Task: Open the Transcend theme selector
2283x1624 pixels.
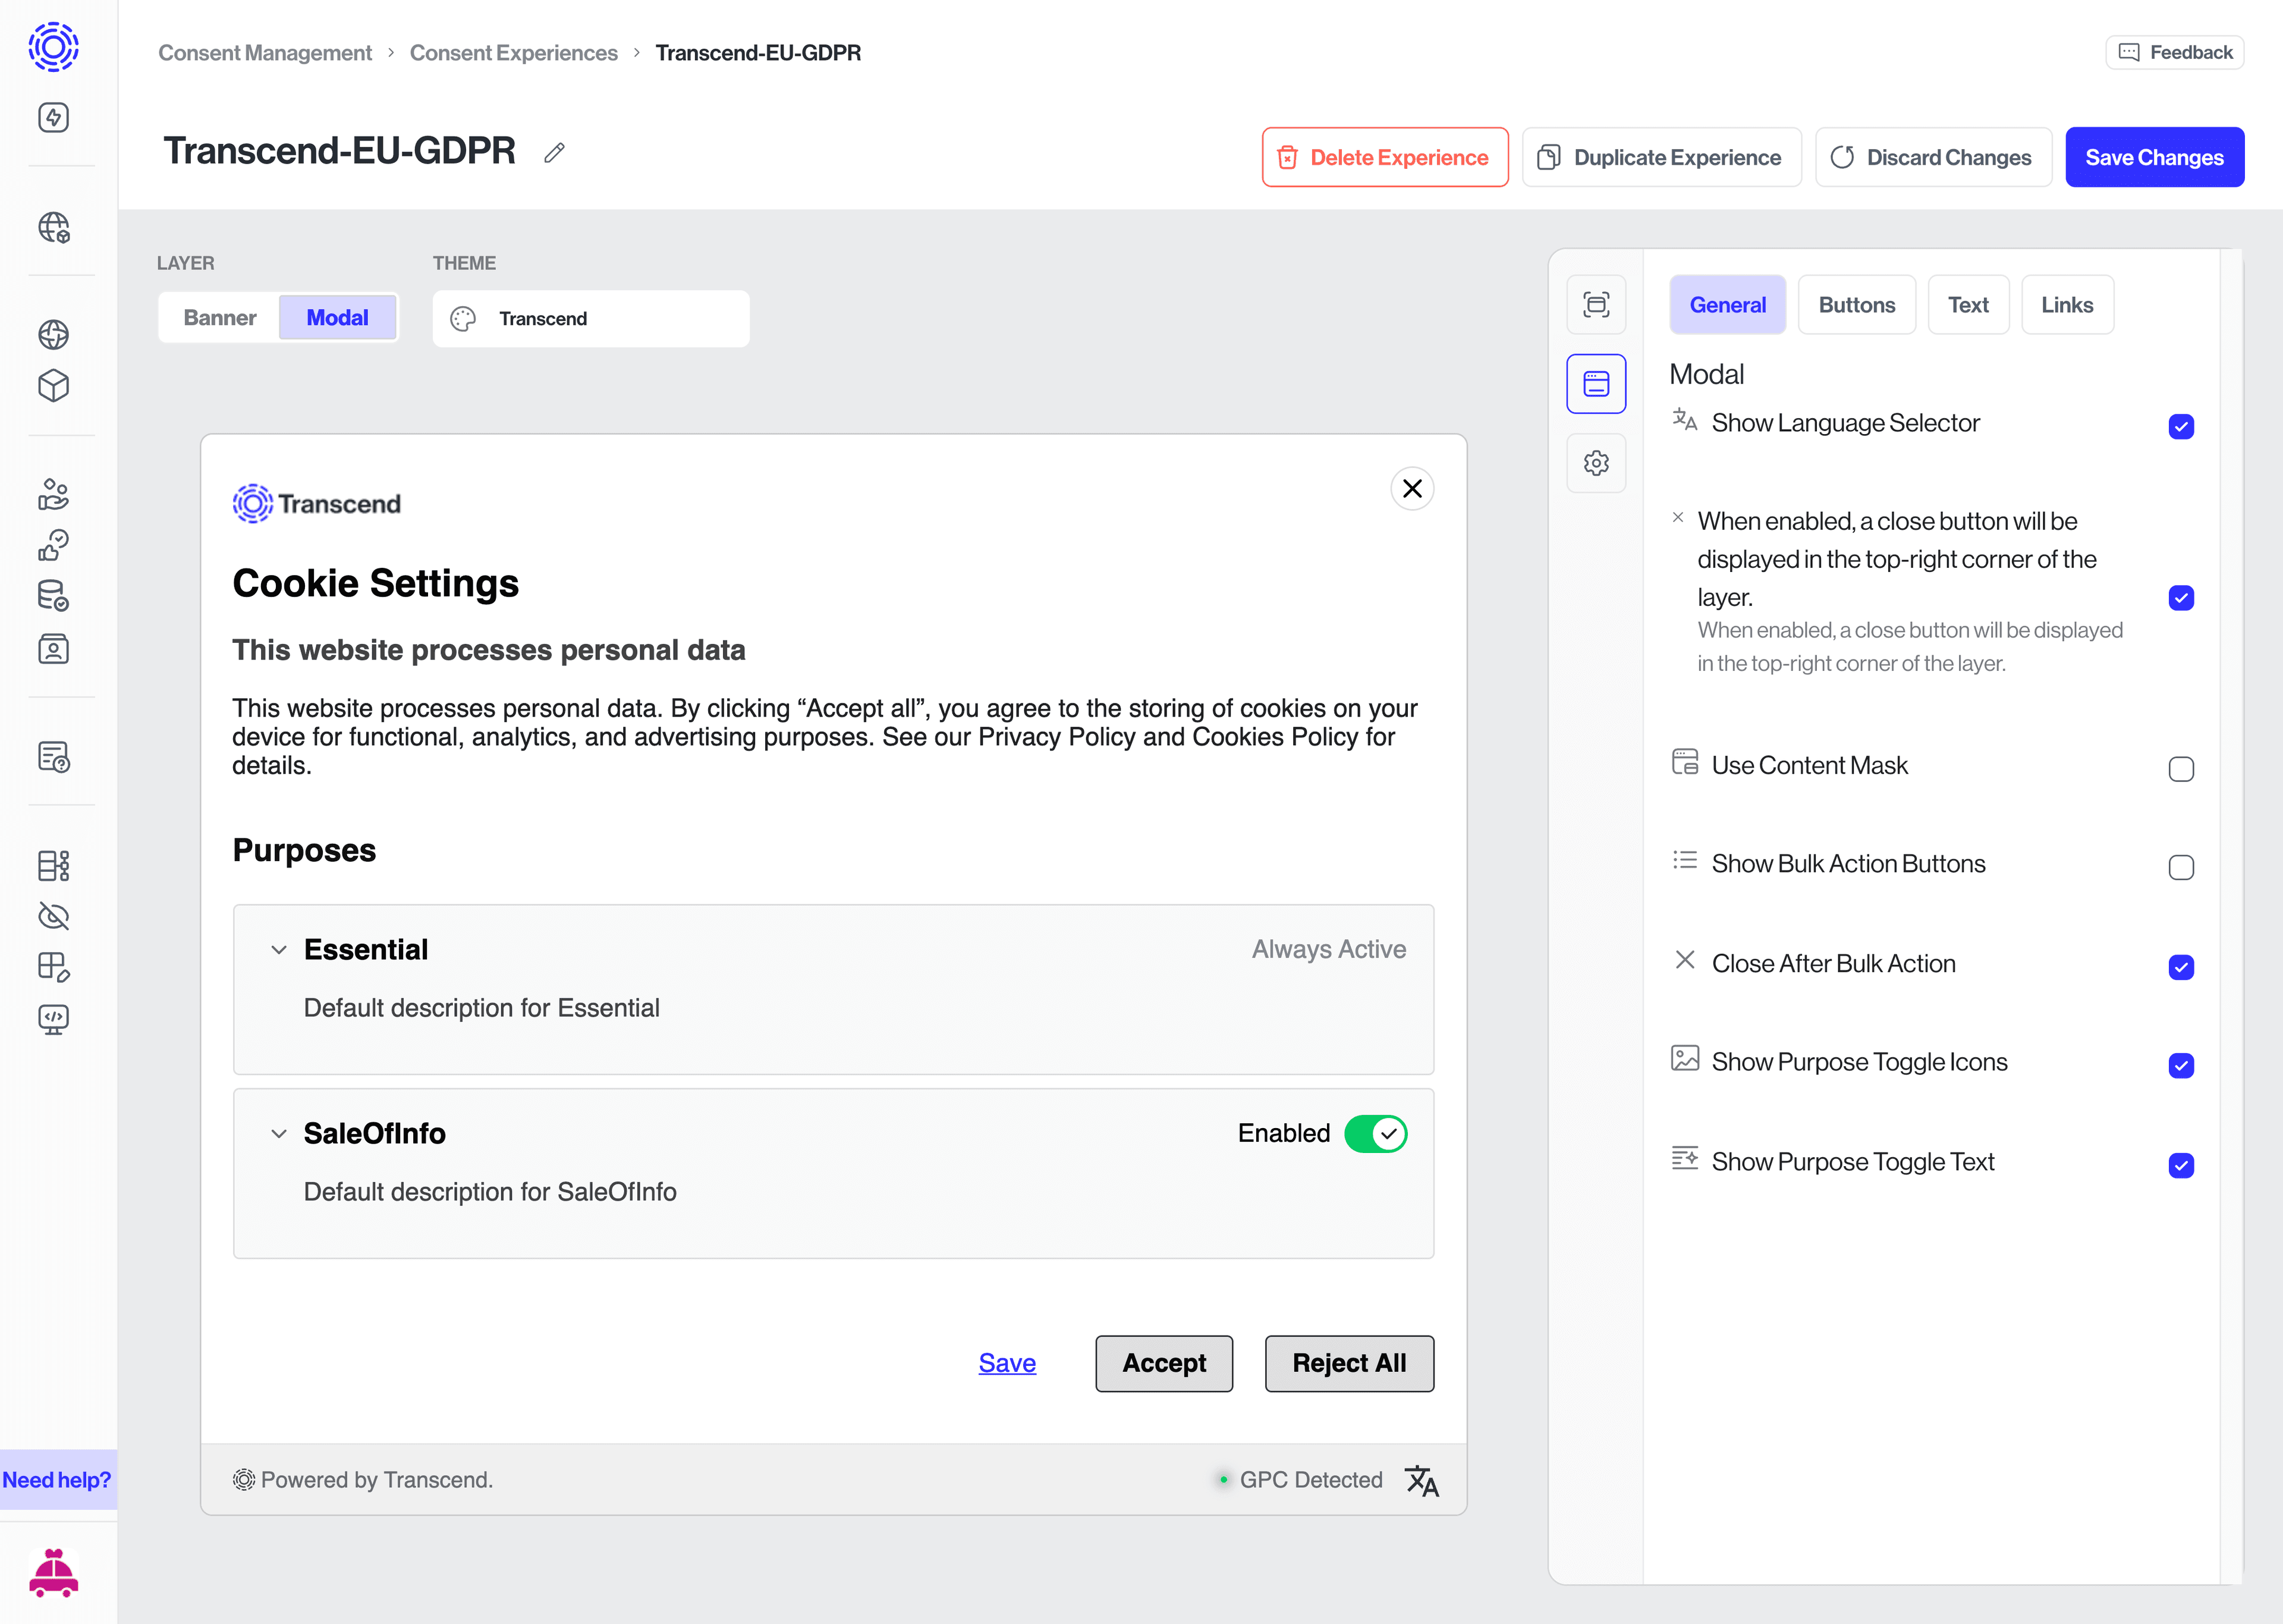Action: tap(591, 318)
